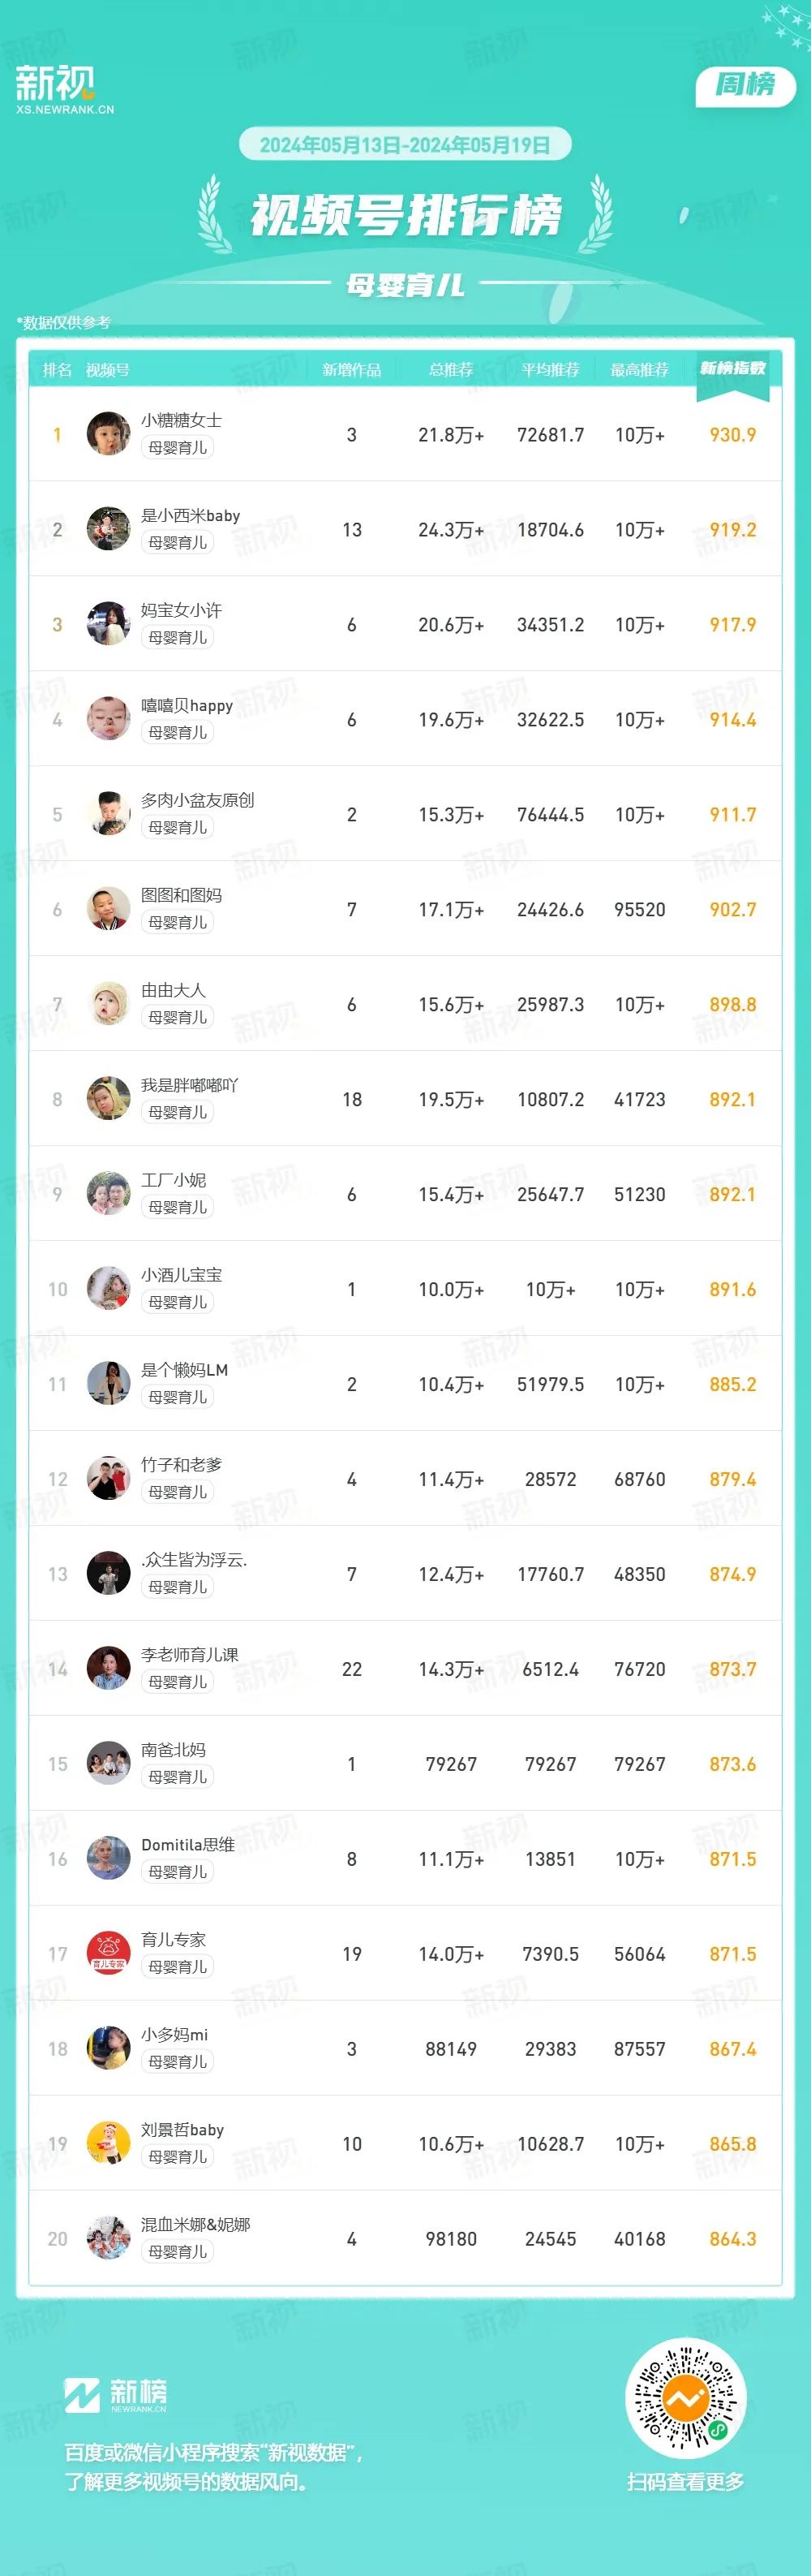Image resolution: width=811 pixels, height=2576 pixels.
Task: Click the 新榜 NEWRANK logo in footer
Action: tap(116, 2394)
